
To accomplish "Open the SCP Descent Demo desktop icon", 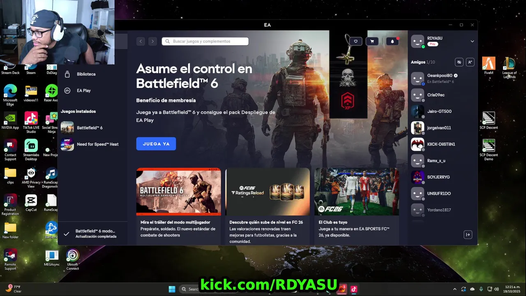I will (x=489, y=150).
